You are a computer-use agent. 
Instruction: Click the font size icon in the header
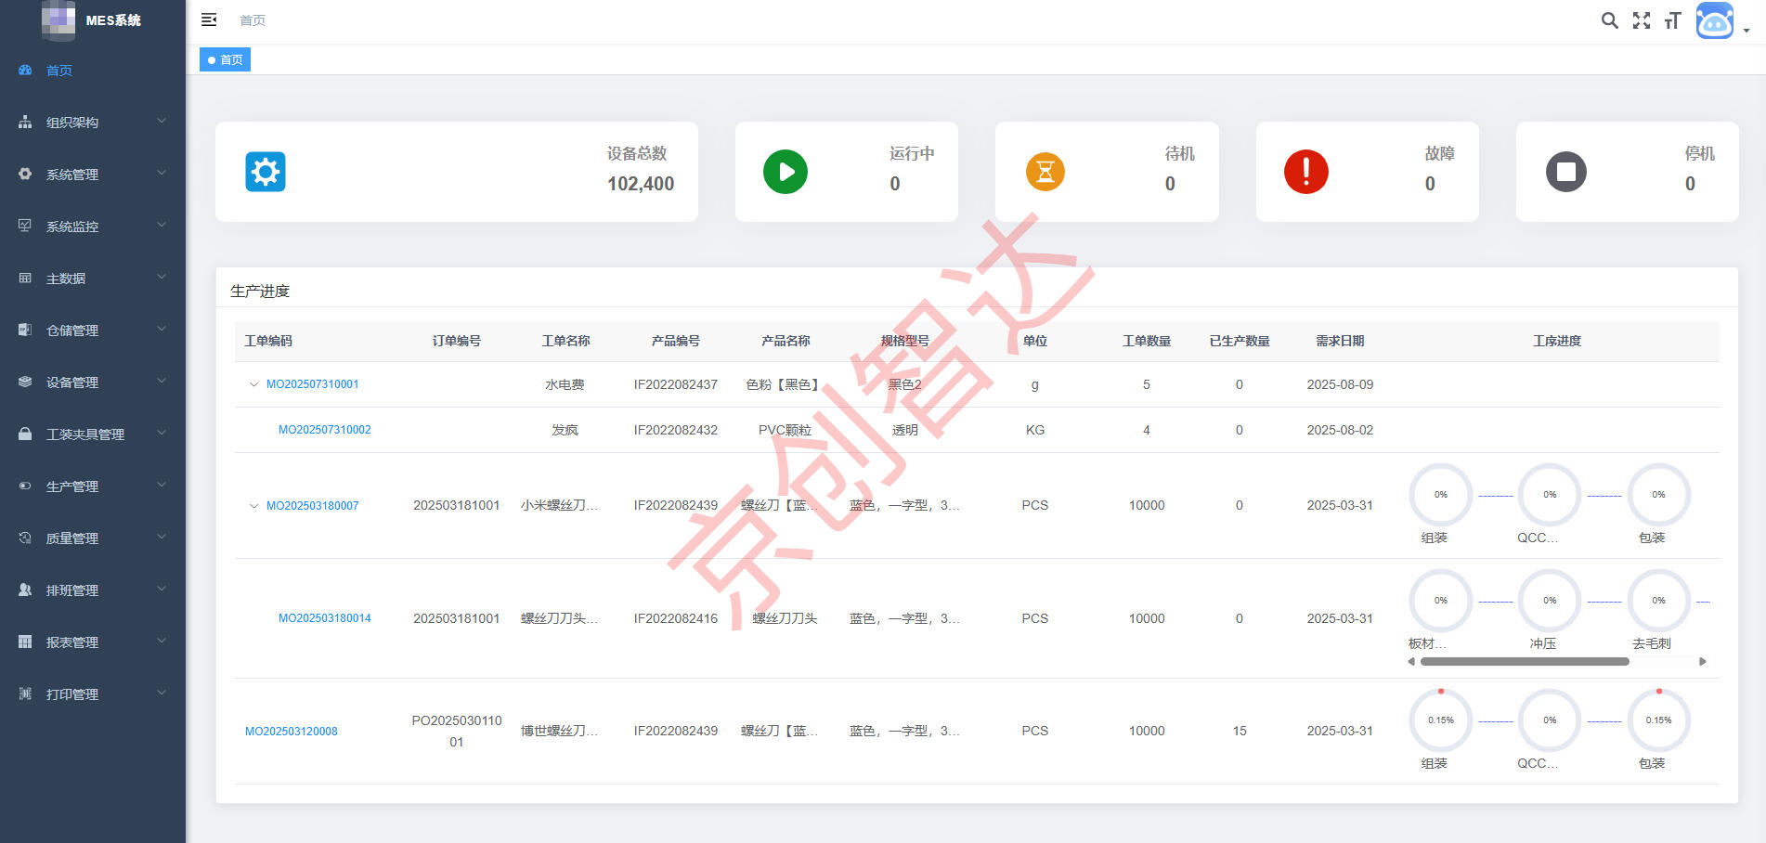[x=1672, y=19]
